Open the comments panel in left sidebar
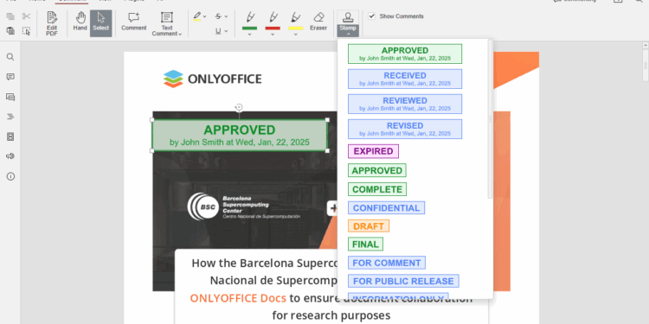 [x=10, y=77]
